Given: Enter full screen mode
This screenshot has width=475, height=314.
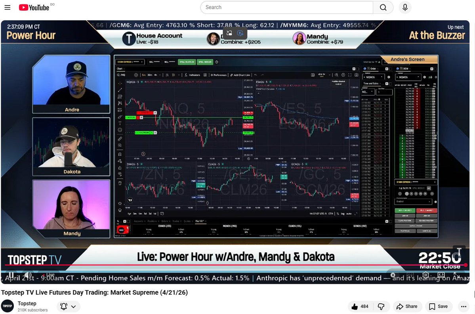Looking at the screenshot, I should [x=456, y=275].
